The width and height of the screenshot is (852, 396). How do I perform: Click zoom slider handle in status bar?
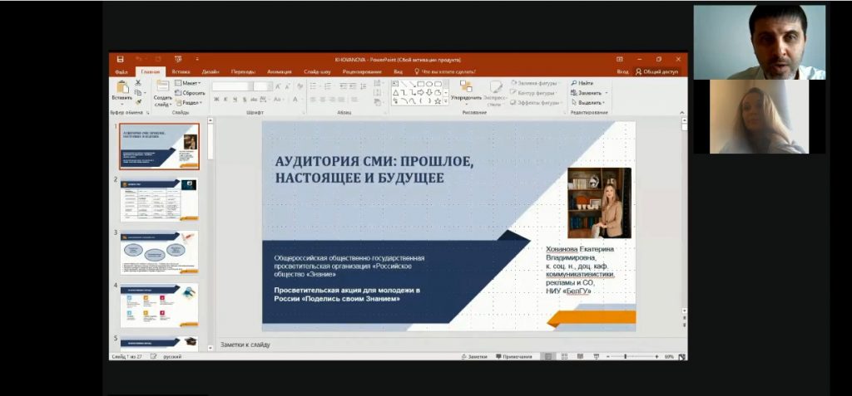tap(626, 356)
